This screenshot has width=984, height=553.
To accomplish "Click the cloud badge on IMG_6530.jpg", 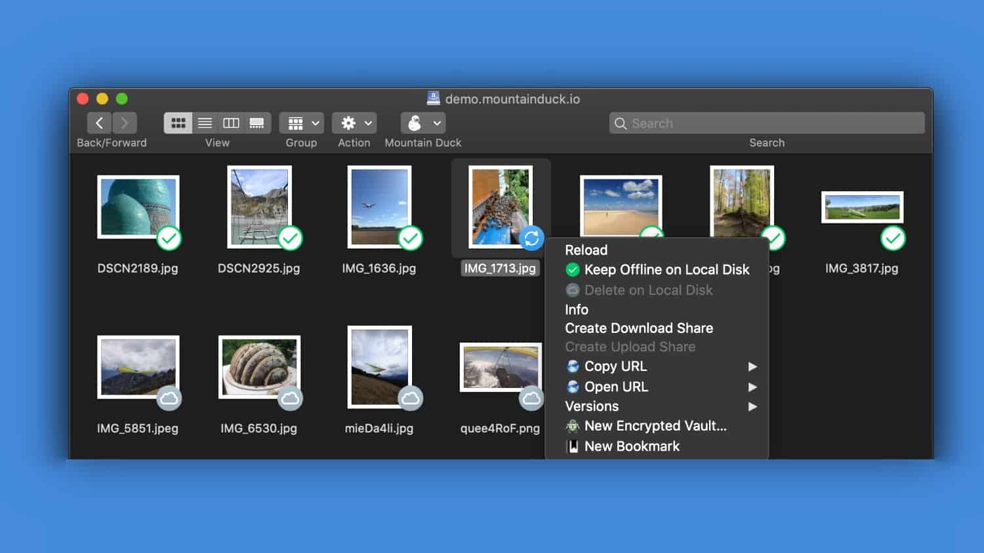I will [290, 398].
